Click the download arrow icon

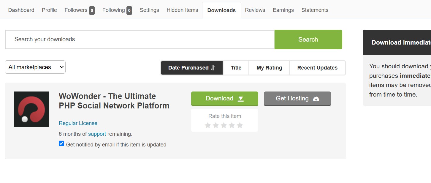click(241, 99)
